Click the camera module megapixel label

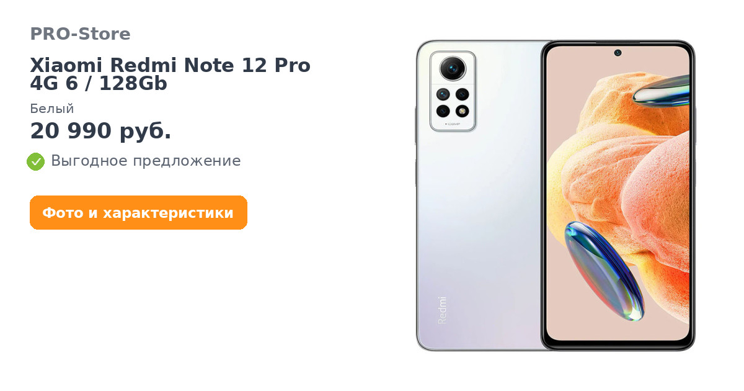tap(453, 125)
